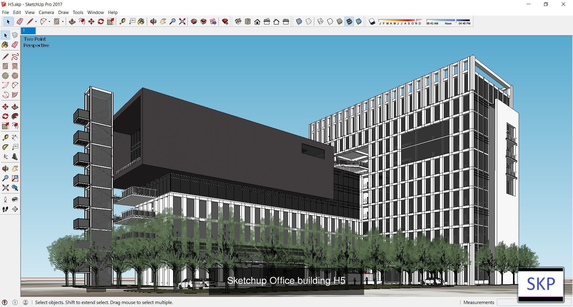Screen dimensions: 573x307
Task: Enable Hidden Line face style
Action: click(x=330, y=21)
